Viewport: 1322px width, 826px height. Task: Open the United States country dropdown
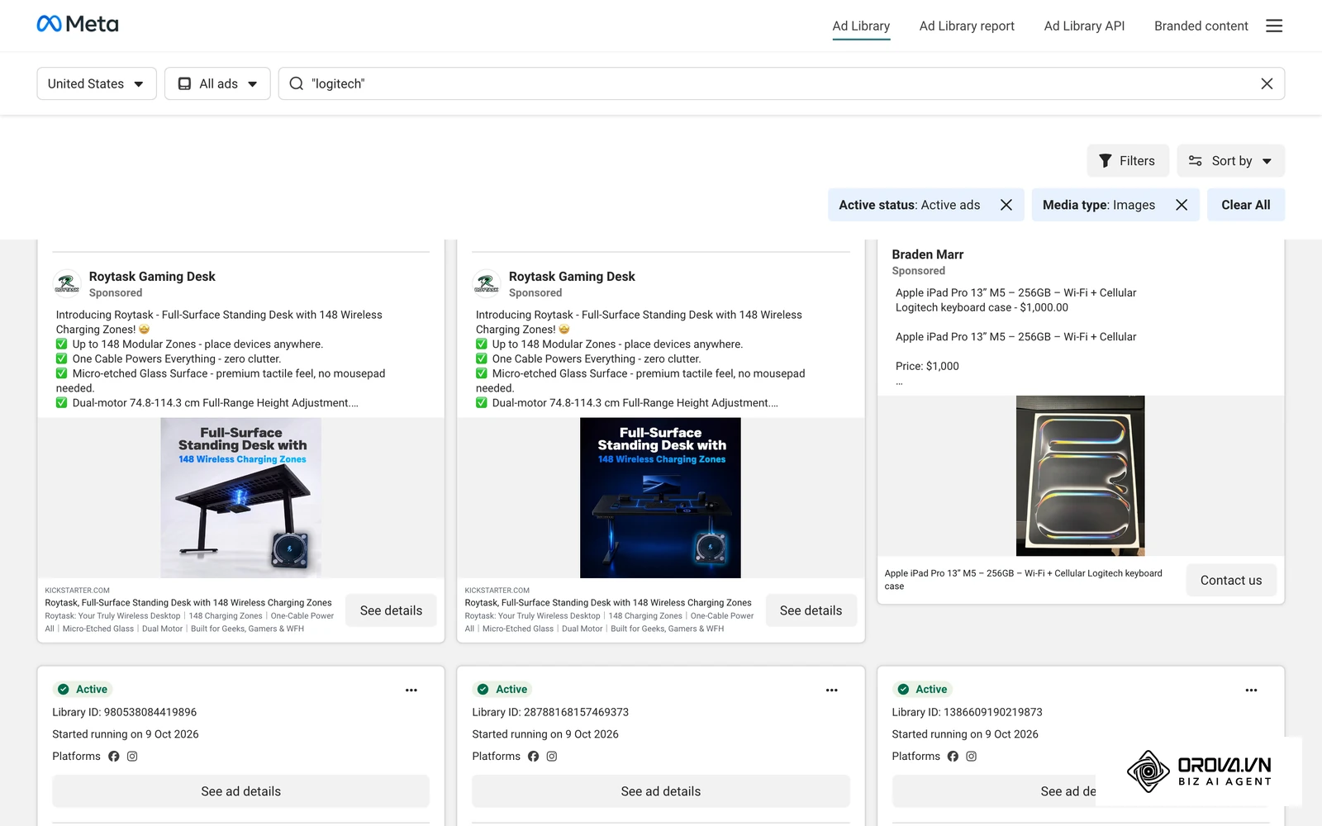(97, 83)
